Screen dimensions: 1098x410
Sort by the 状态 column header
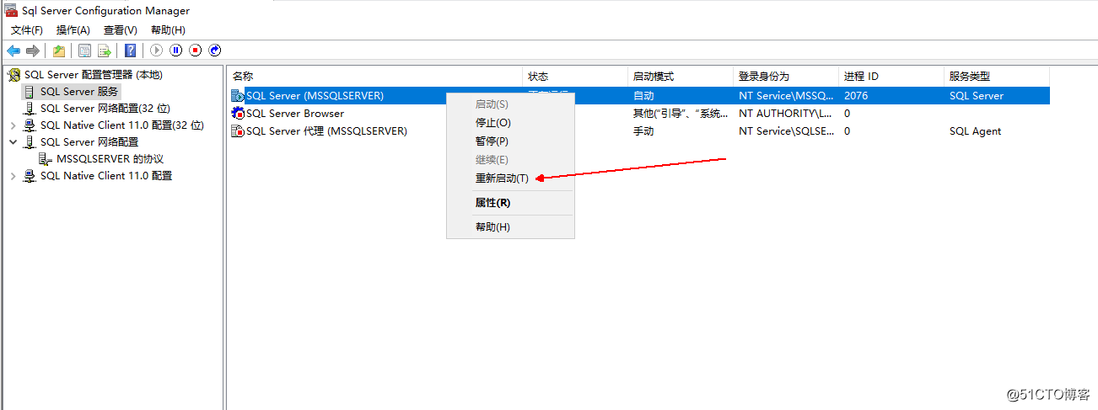575,77
